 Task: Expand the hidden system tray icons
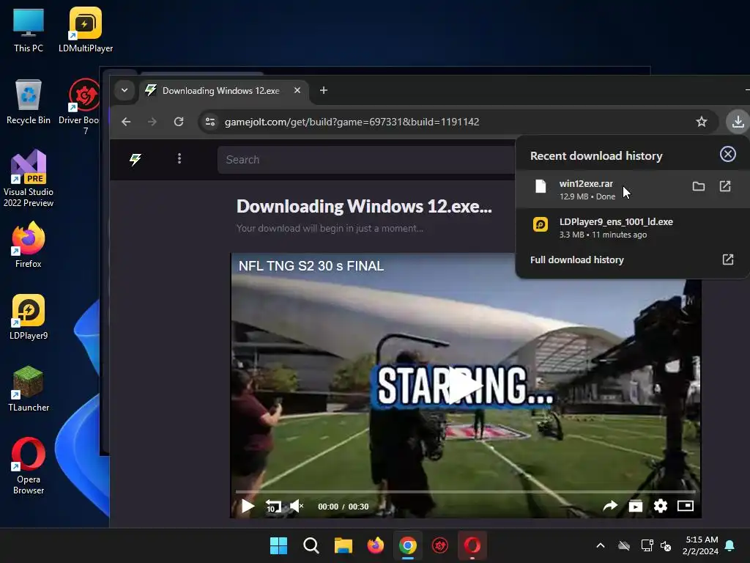point(601,545)
